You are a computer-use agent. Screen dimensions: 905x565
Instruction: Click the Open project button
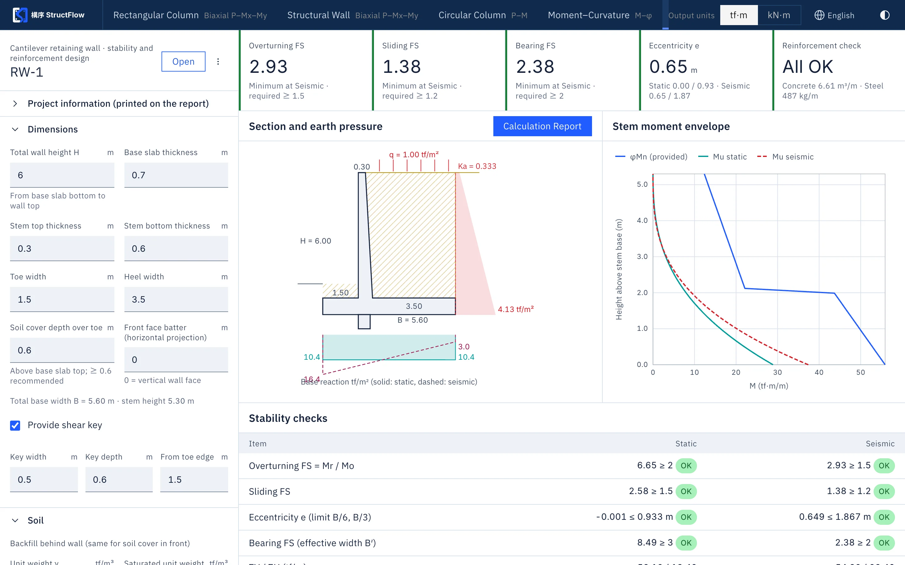pyautogui.click(x=183, y=61)
